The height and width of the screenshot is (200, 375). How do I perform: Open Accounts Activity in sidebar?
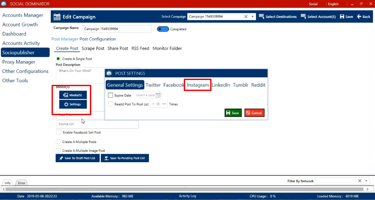tap(21, 43)
